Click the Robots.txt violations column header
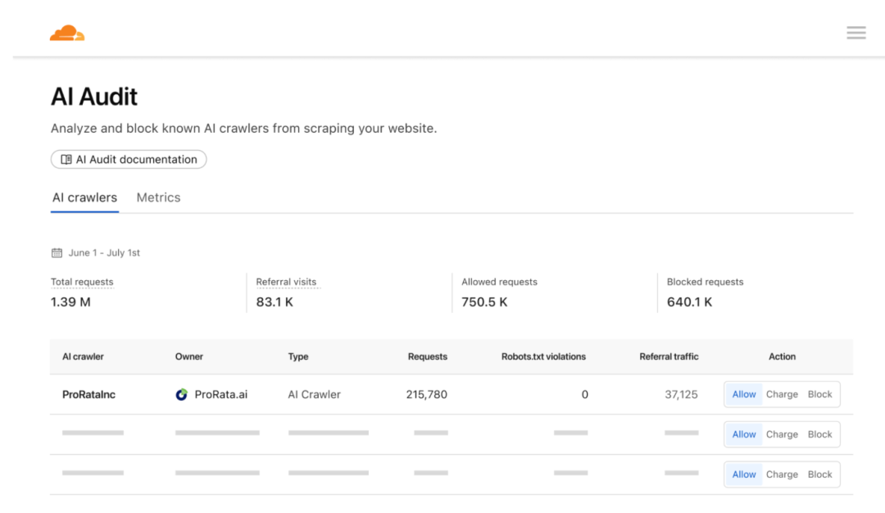Viewport: 885px width, 513px height. [x=543, y=356]
